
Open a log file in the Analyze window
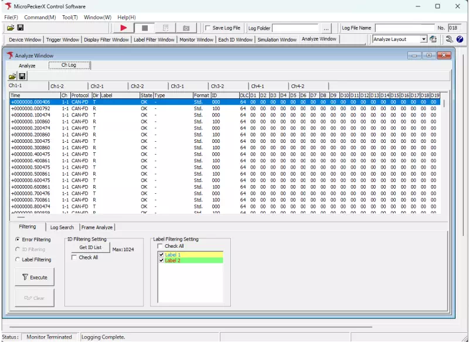(11, 76)
